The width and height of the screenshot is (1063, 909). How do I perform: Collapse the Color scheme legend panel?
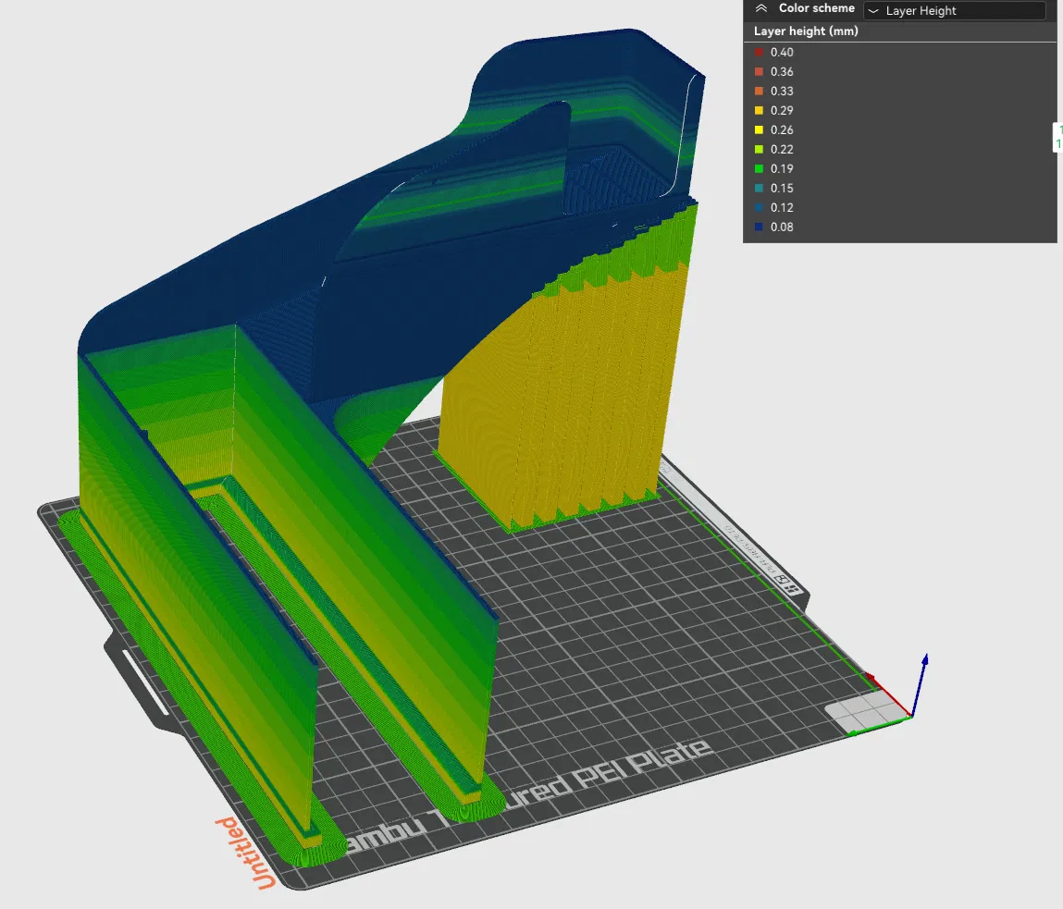click(x=761, y=9)
